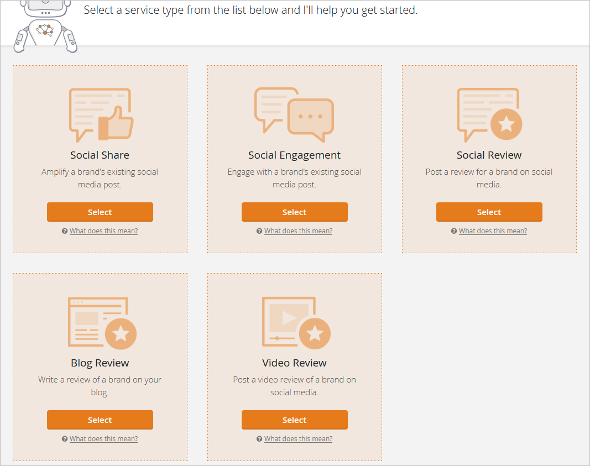Click the help icon under Blog Review
This screenshot has width=590, height=466.
[x=65, y=439]
